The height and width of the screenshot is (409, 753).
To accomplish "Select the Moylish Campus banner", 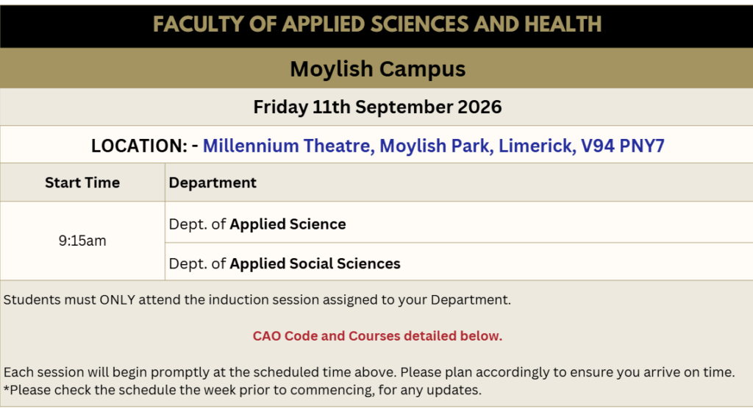I will [377, 68].
